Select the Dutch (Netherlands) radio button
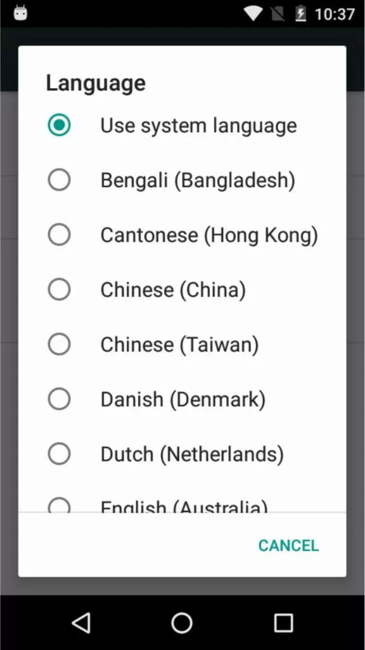 click(x=59, y=453)
